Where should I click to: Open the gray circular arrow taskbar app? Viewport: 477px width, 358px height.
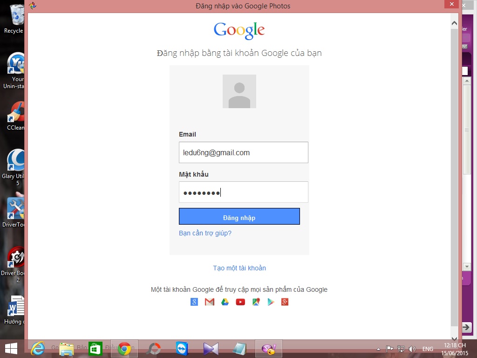pyautogui.click(x=154, y=349)
